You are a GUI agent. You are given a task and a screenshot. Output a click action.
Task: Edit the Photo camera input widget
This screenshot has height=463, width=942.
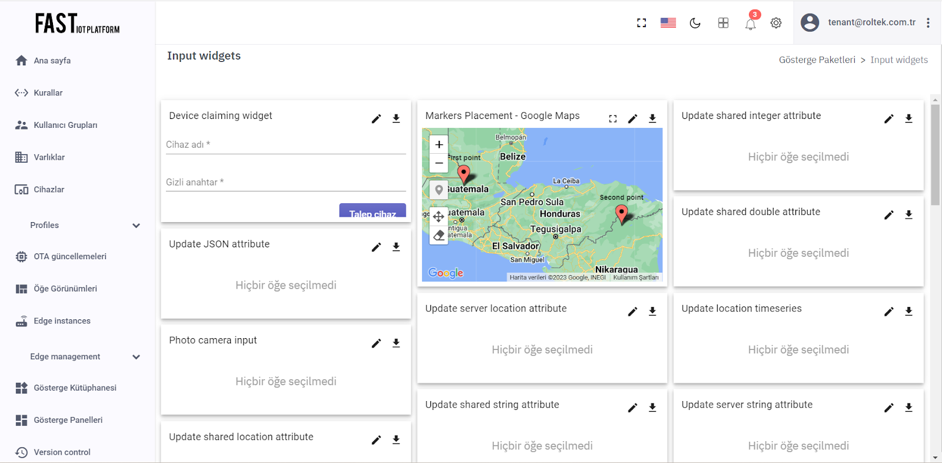(376, 343)
